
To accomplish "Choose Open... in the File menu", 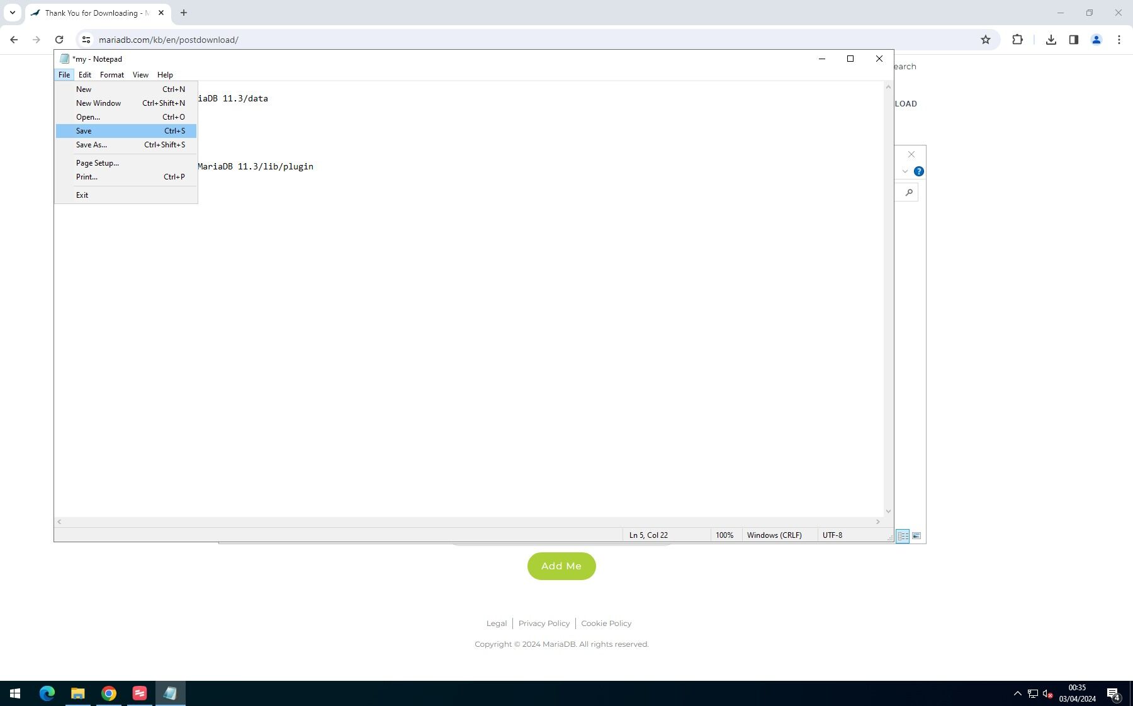I will (126, 117).
